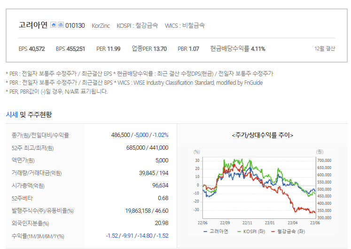Click the KOSPI (좌) green legend entry
The height and width of the screenshot is (249, 351).
[251, 231]
